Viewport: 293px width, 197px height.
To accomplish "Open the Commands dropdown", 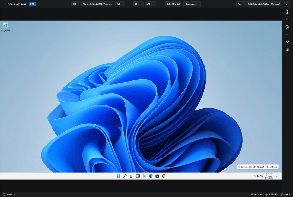I will tap(192, 4).
